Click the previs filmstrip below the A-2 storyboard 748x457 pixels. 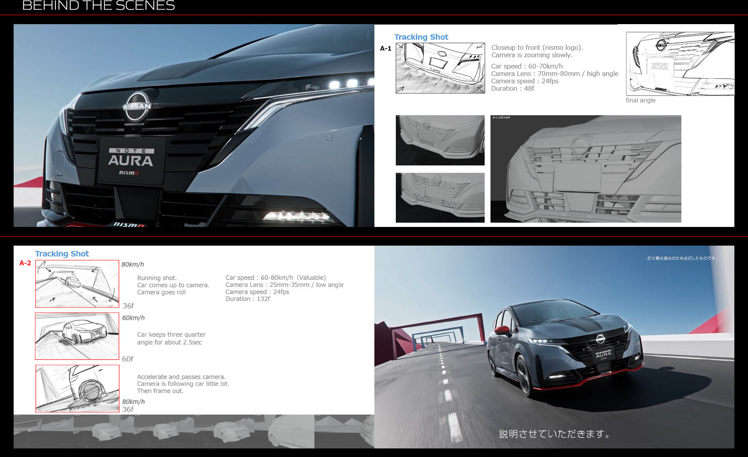[x=194, y=431]
